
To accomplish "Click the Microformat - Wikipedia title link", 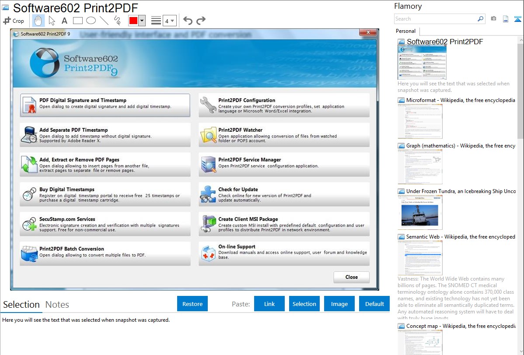I will pyautogui.click(x=461, y=100).
